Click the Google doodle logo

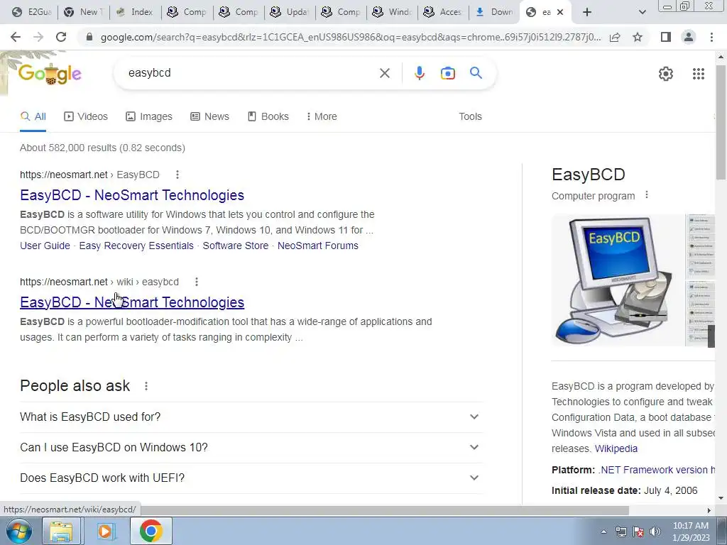tap(50, 74)
